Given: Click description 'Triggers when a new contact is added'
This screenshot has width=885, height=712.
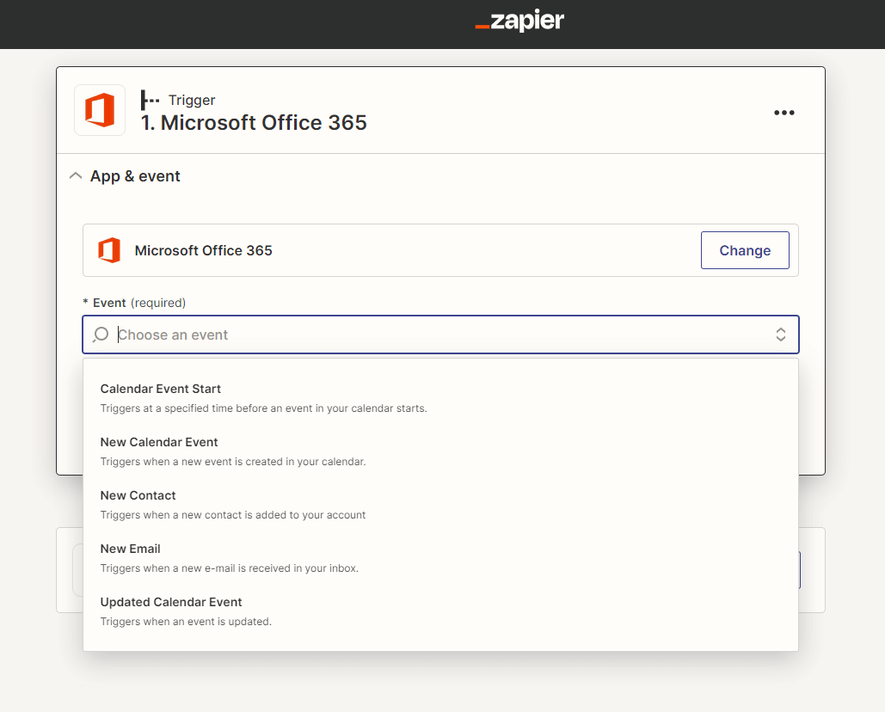Looking at the screenshot, I should pyautogui.click(x=232, y=515).
